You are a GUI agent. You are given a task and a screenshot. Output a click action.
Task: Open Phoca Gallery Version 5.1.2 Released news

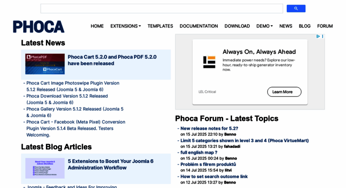coord(75,112)
